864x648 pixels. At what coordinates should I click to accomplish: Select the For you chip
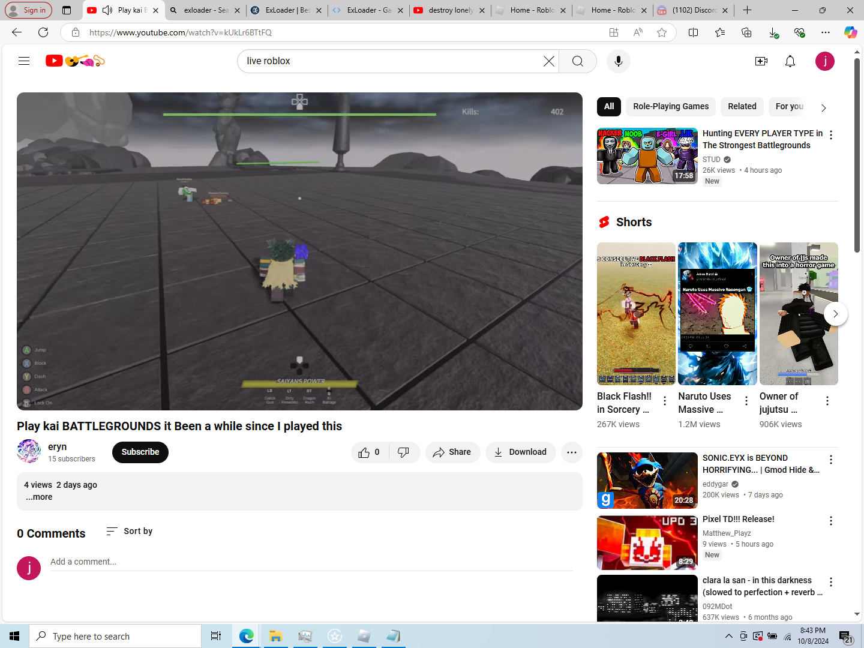pyautogui.click(x=789, y=106)
